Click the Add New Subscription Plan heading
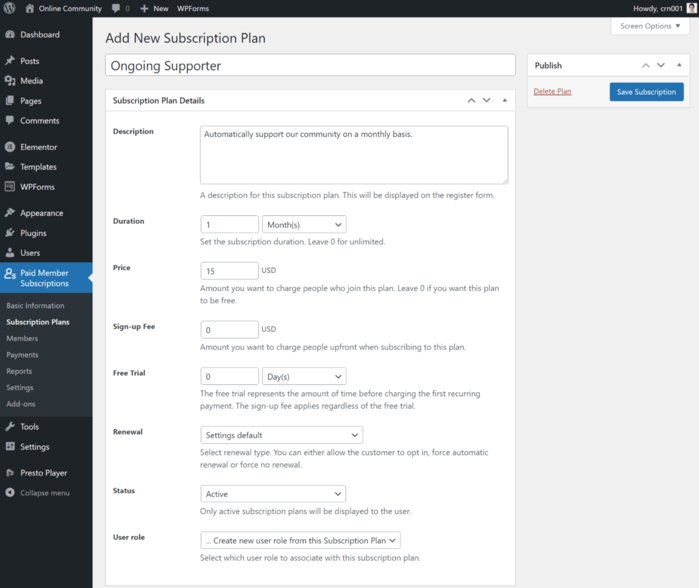 186,38
